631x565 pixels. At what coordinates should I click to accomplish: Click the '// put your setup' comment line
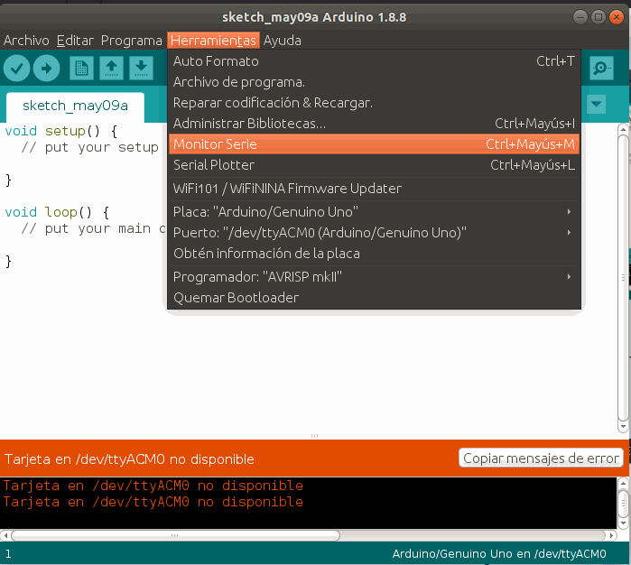(x=89, y=147)
